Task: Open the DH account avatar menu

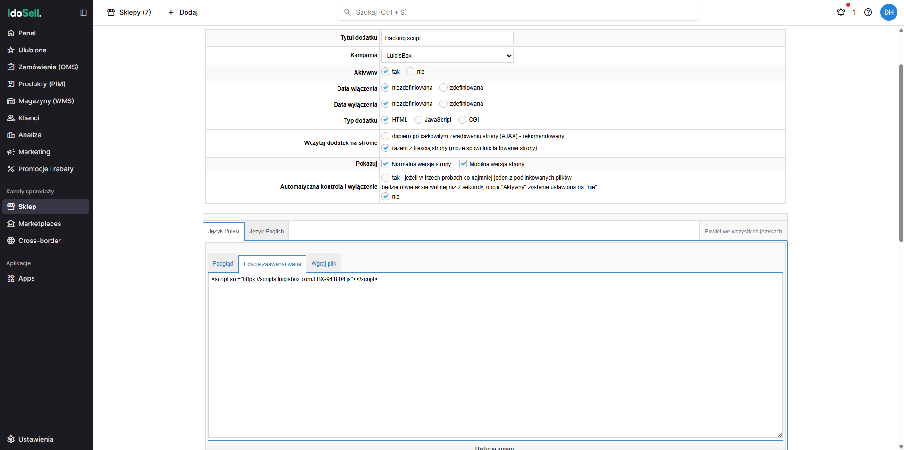Action: 889,12
